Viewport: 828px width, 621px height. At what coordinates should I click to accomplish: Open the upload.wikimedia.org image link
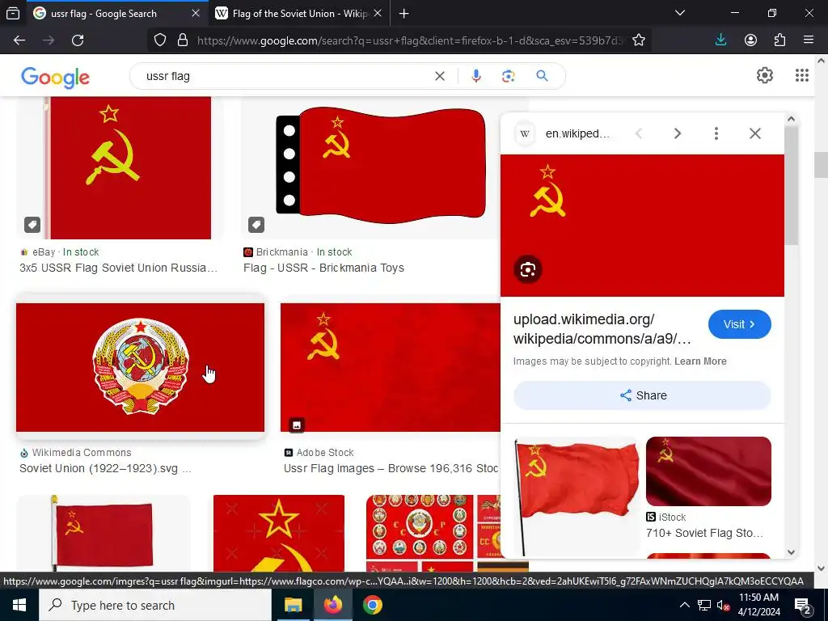tap(602, 329)
